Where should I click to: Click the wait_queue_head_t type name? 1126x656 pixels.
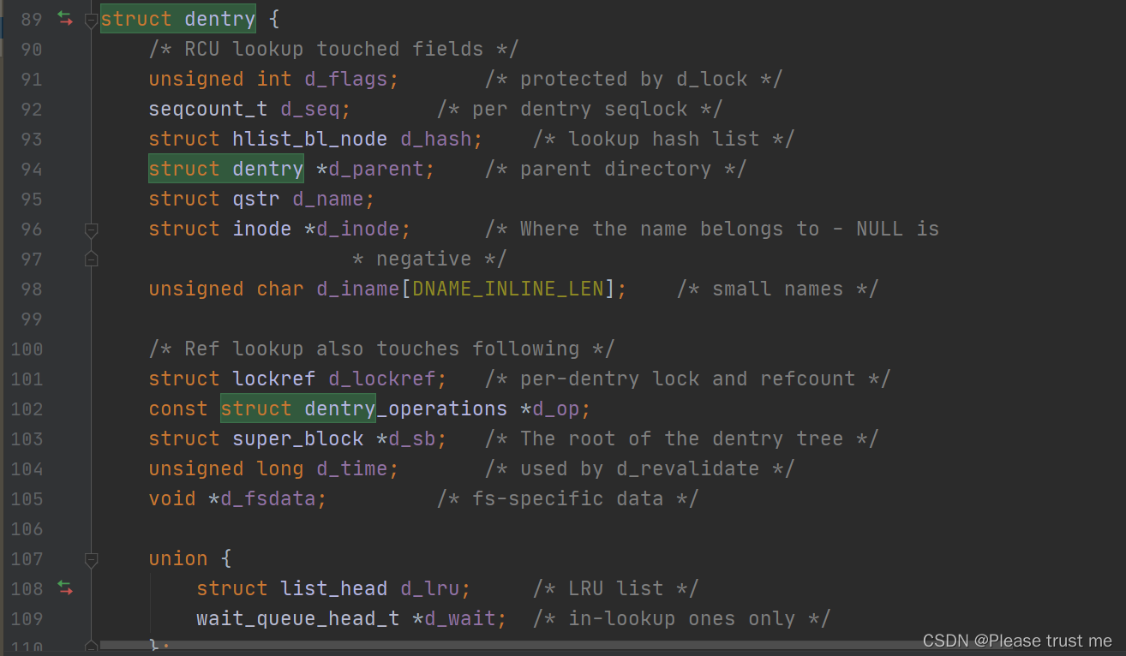298,618
